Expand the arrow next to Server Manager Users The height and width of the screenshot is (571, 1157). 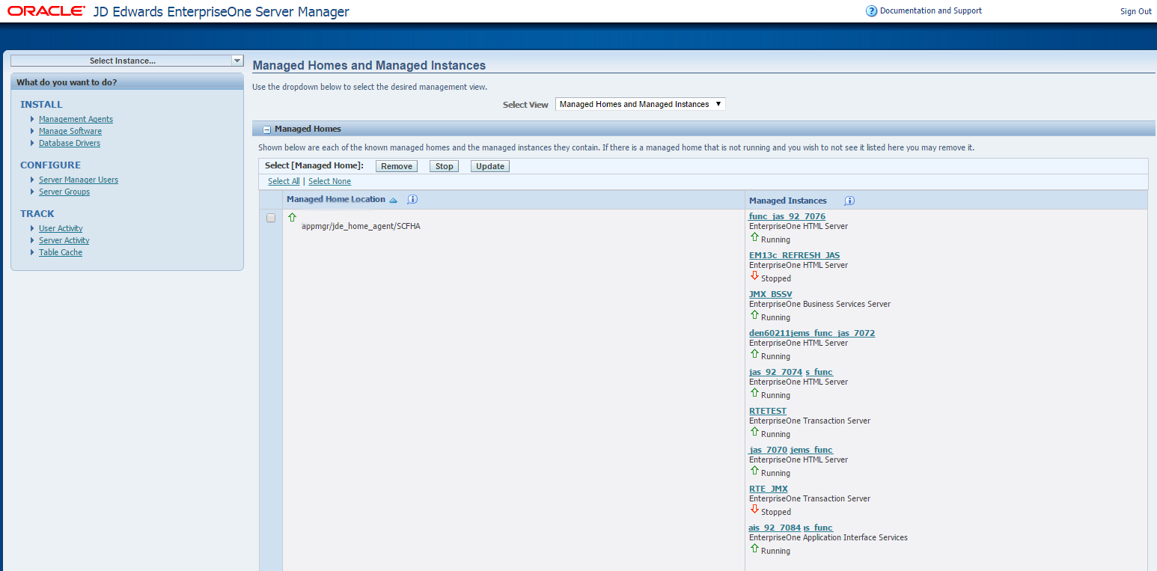pos(32,180)
